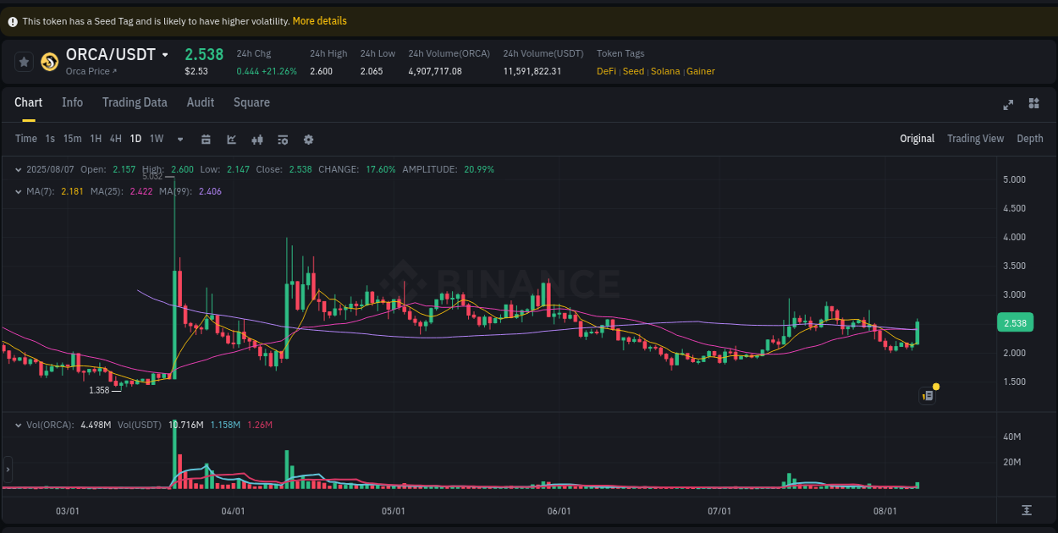Image resolution: width=1058 pixels, height=533 pixels.
Task: Click the calendar/session icon in chart toolbar
Action: click(x=206, y=139)
